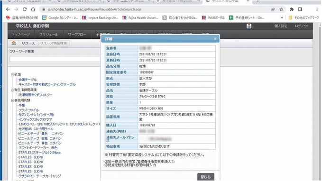Open the その他のブックマーク folder
Image resolution: width=322 pixels, height=181 pixels.
[304, 18]
